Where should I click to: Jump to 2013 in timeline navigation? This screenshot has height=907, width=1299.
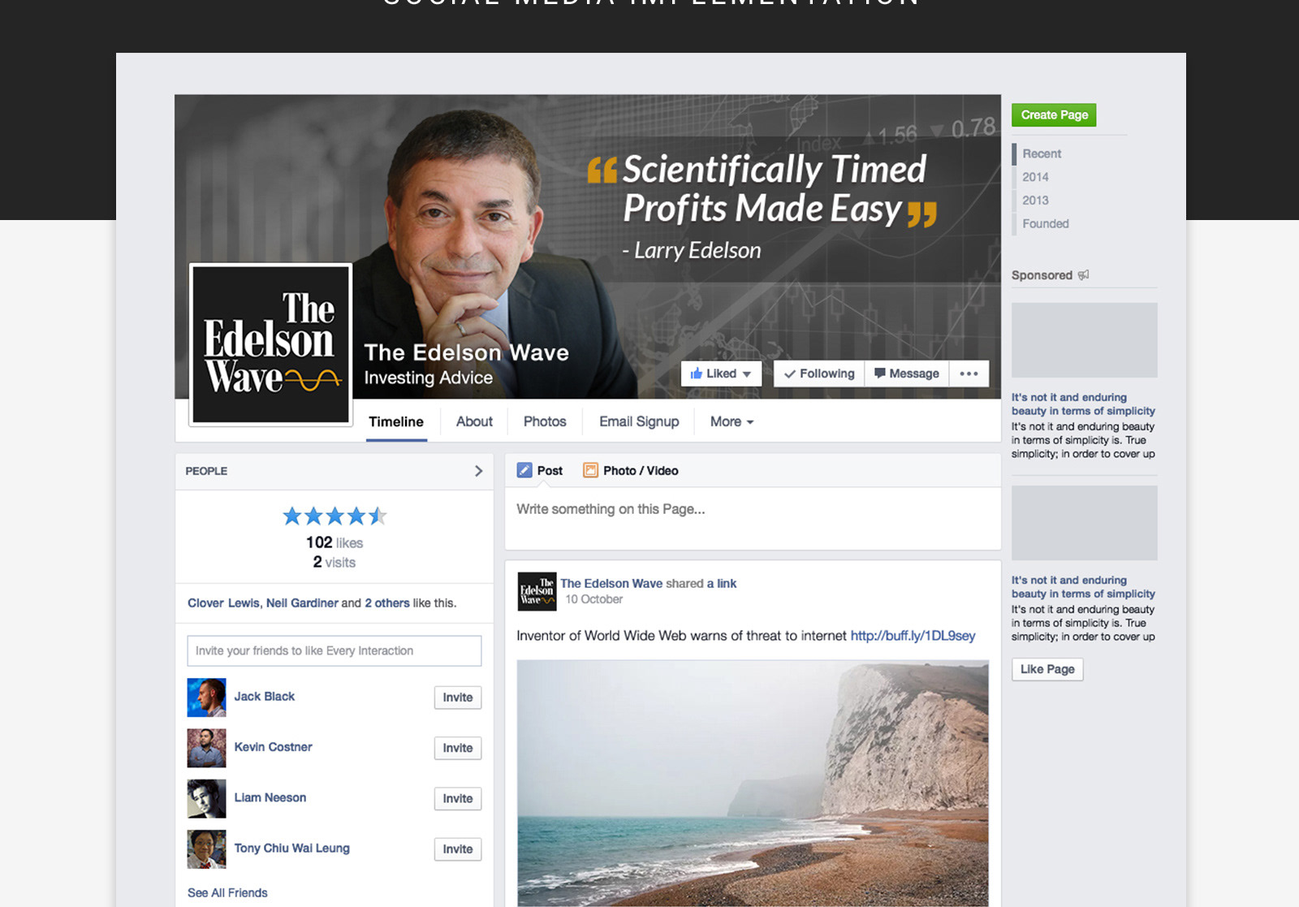click(1035, 201)
